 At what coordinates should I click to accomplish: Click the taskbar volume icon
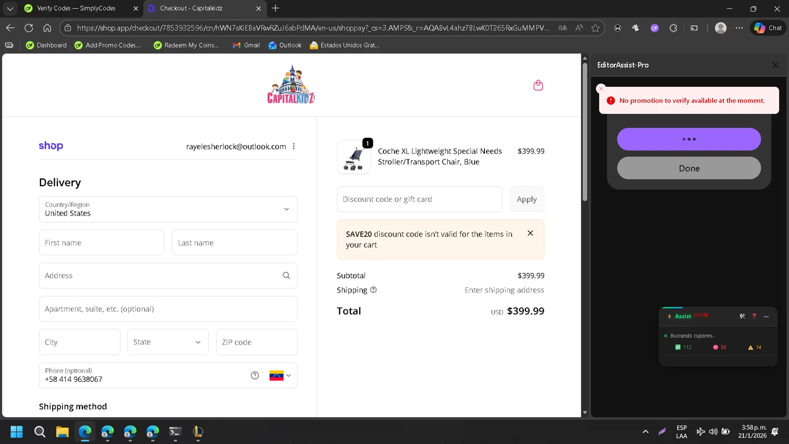[x=713, y=432]
